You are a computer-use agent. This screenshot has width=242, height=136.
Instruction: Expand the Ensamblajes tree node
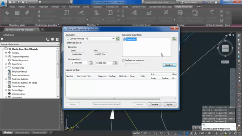click(x=6, y=90)
